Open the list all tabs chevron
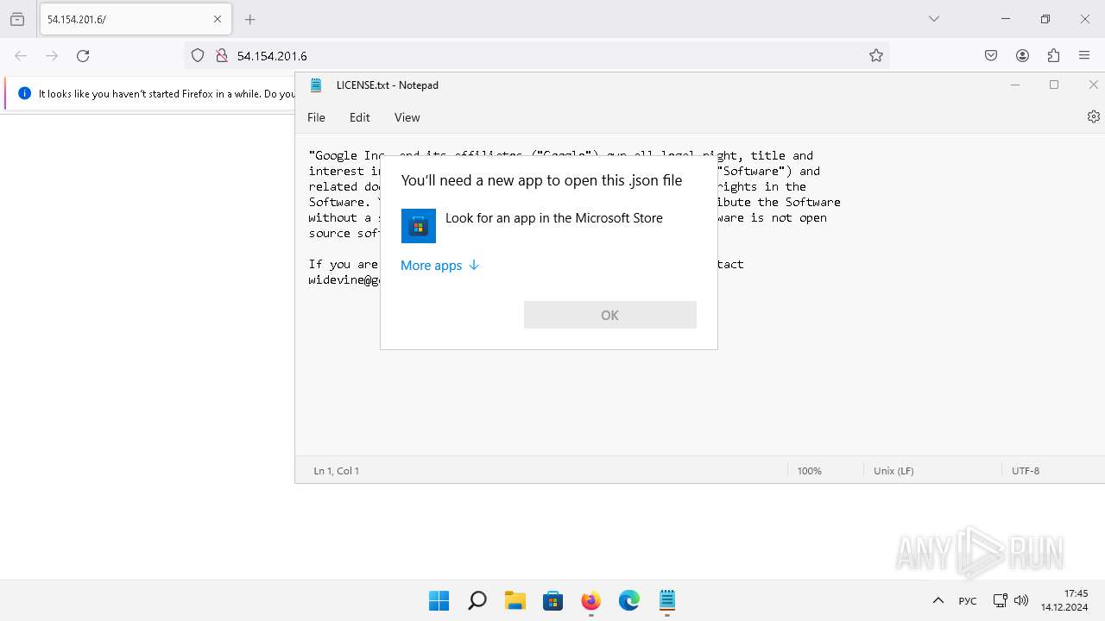This screenshot has width=1105, height=621. click(933, 19)
